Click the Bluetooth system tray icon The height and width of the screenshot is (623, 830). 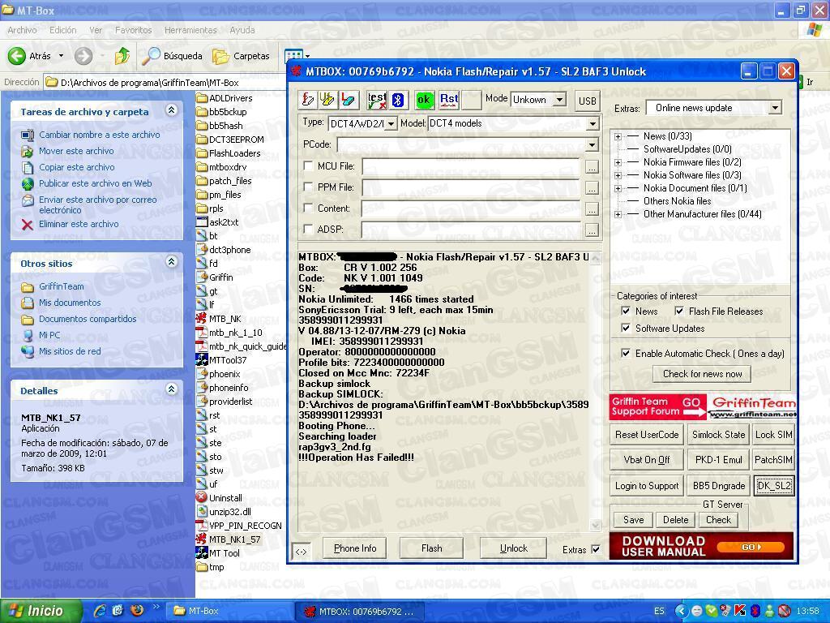click(x=755, y=611)
